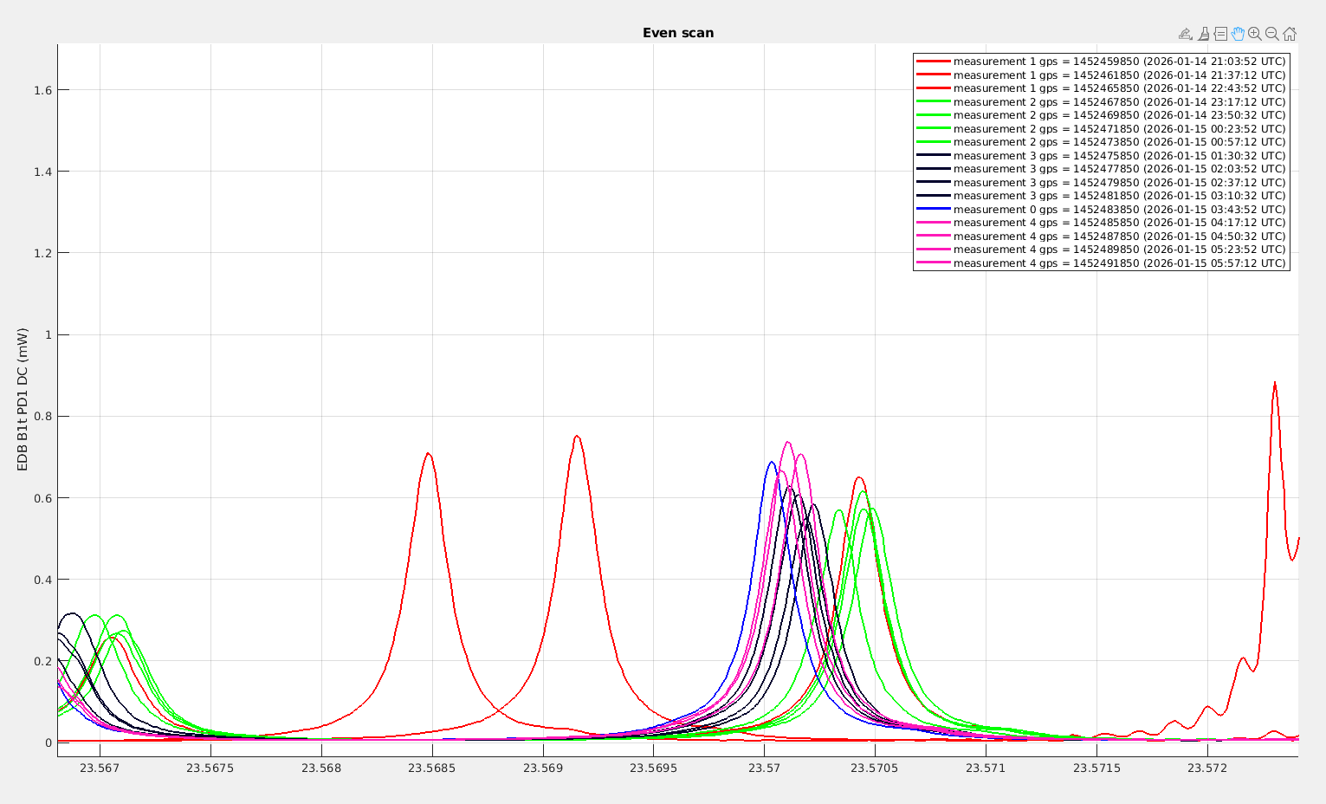Click red line swatch for gps 1452465850
1326x804 pixels.
(934, 88)
